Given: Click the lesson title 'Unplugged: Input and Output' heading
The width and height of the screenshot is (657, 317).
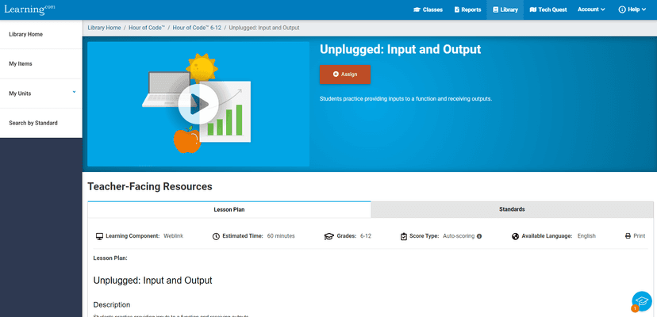Looking at the screenshot, I should [400, 49].
